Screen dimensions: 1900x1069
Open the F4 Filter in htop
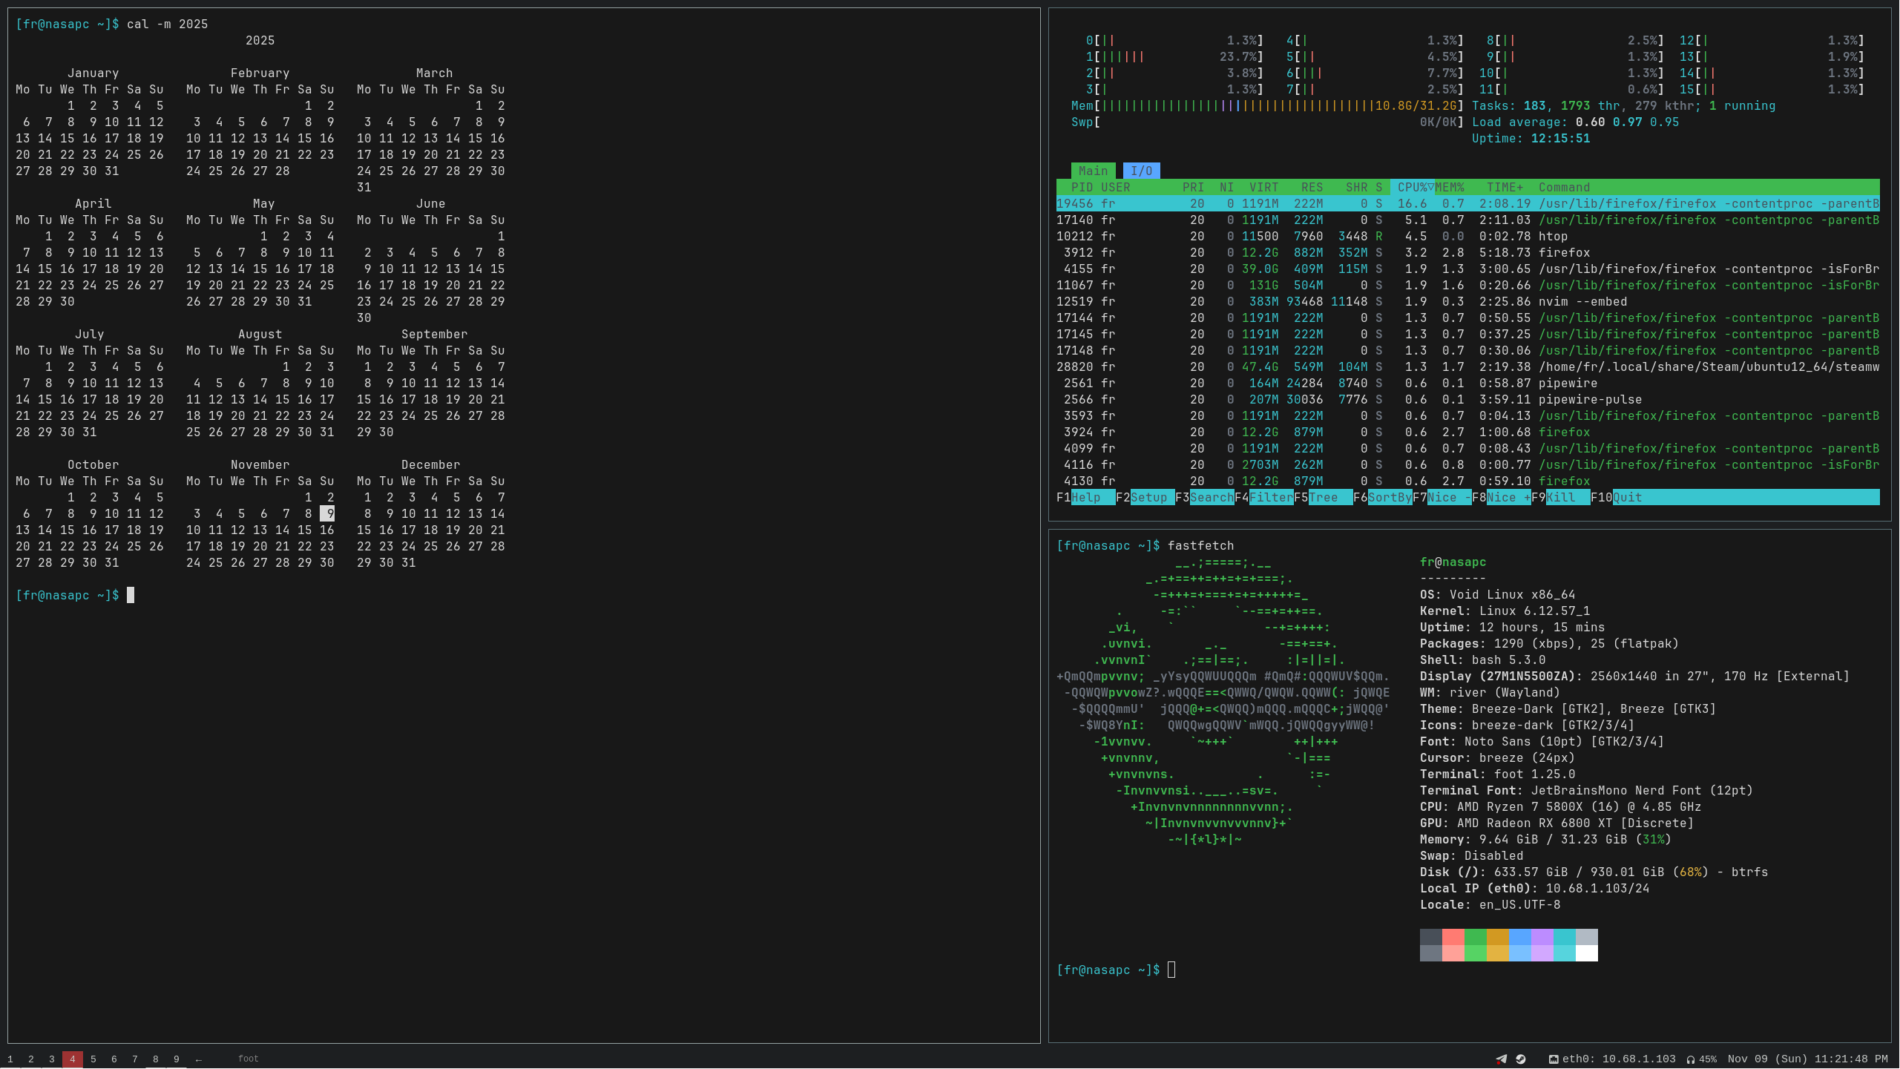[1271, 498]
